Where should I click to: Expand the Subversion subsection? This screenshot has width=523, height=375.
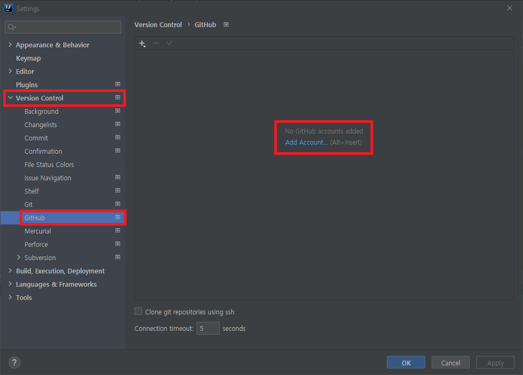tap(19, 257)
